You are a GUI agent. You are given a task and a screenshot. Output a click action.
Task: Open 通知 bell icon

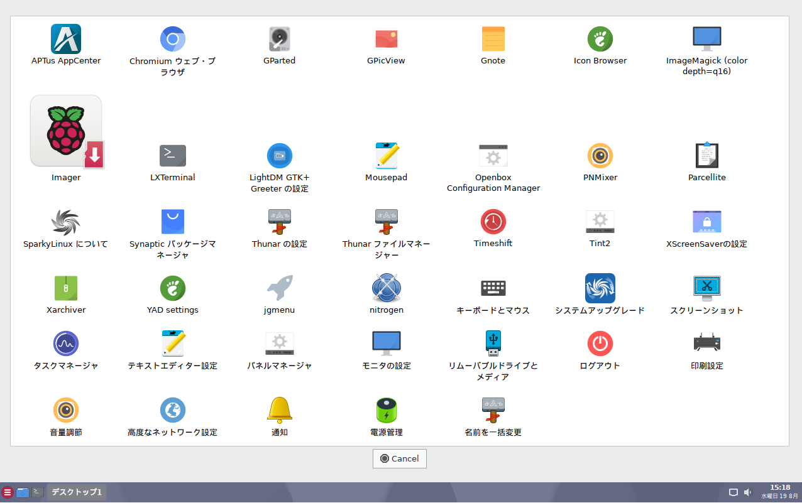coord(280,410)
